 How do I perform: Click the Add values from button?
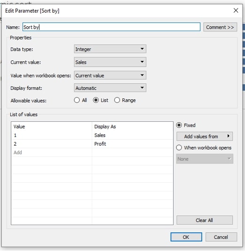(205, 136)
